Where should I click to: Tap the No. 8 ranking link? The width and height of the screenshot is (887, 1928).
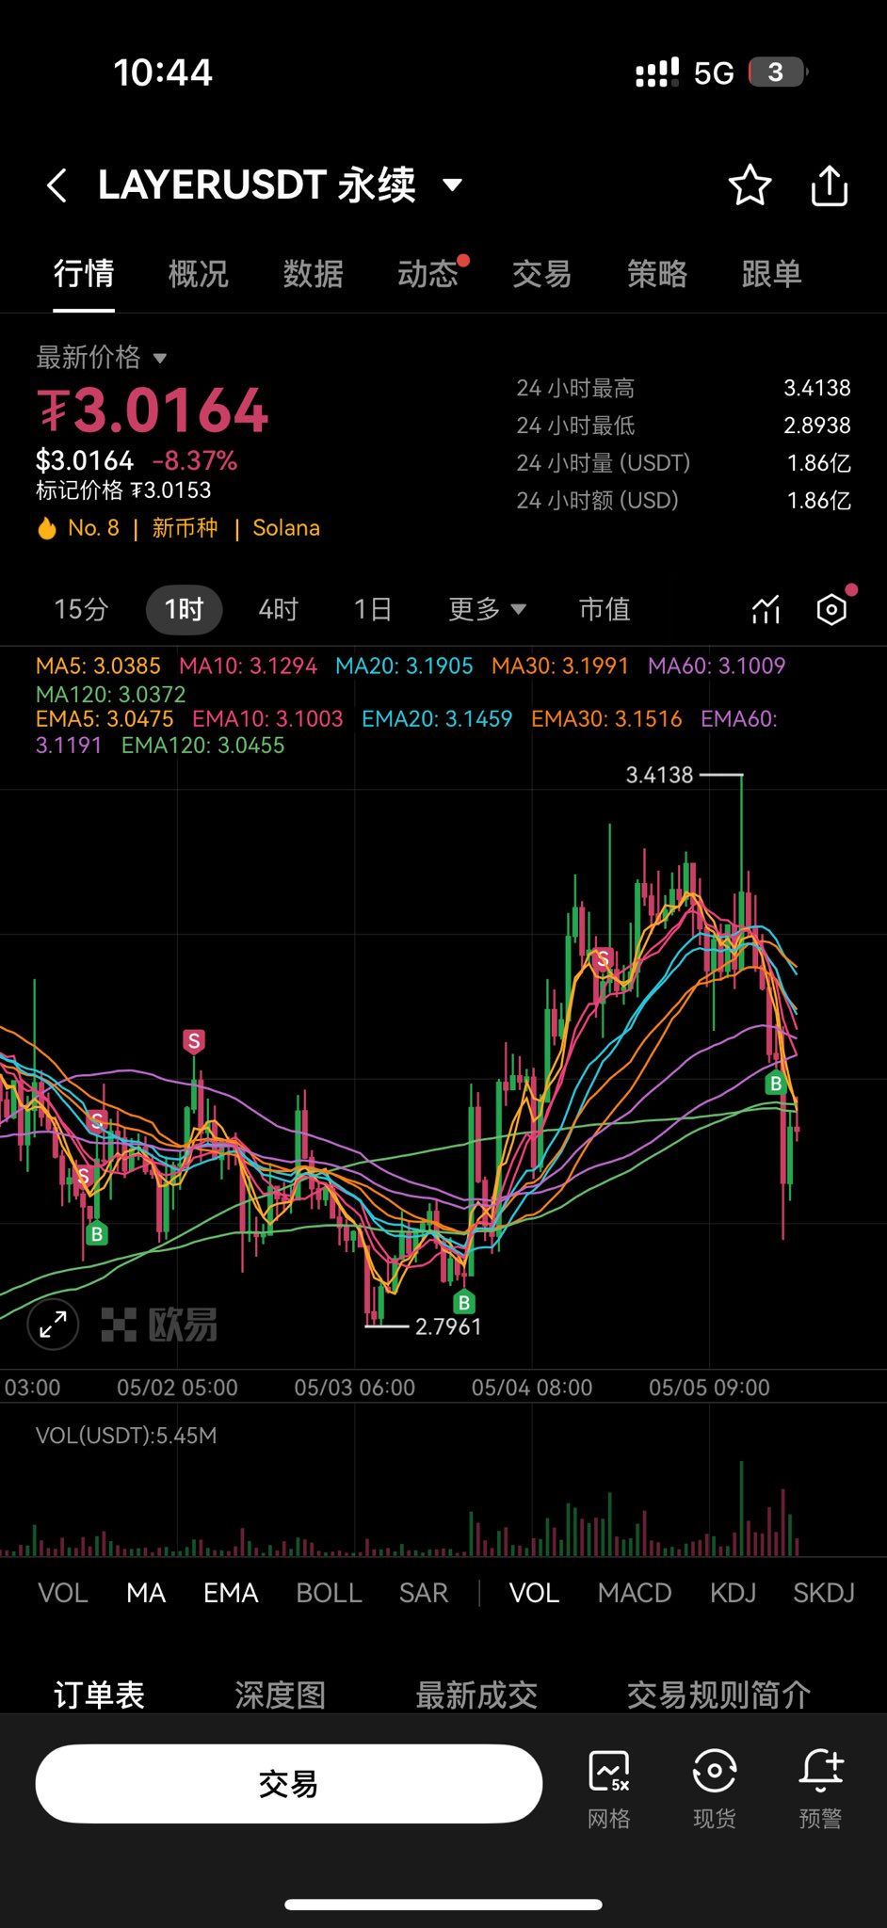tap(93, 528)
